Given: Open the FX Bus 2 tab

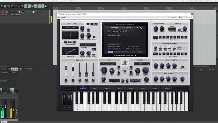Looking at the screenshot, I should 107,88.
